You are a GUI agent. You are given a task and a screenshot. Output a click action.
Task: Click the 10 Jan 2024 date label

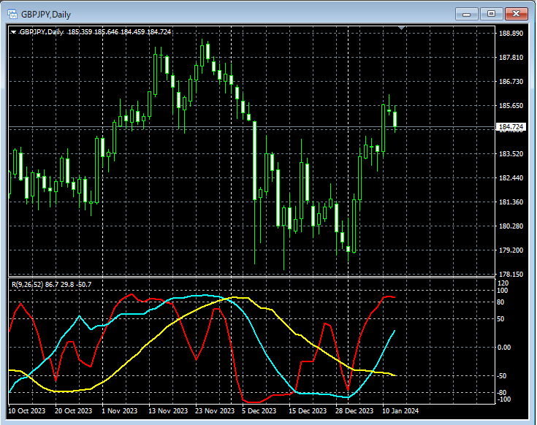point(400,410)
